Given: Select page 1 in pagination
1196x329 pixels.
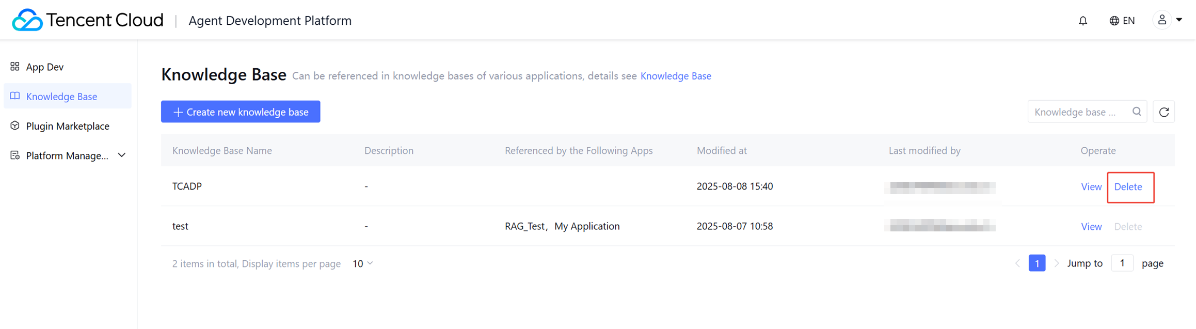Looking at the screenshot, I should 1036,263.
